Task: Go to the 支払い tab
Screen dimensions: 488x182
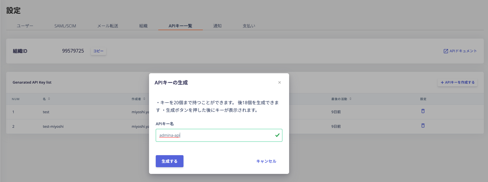Action: pos(249,26)
